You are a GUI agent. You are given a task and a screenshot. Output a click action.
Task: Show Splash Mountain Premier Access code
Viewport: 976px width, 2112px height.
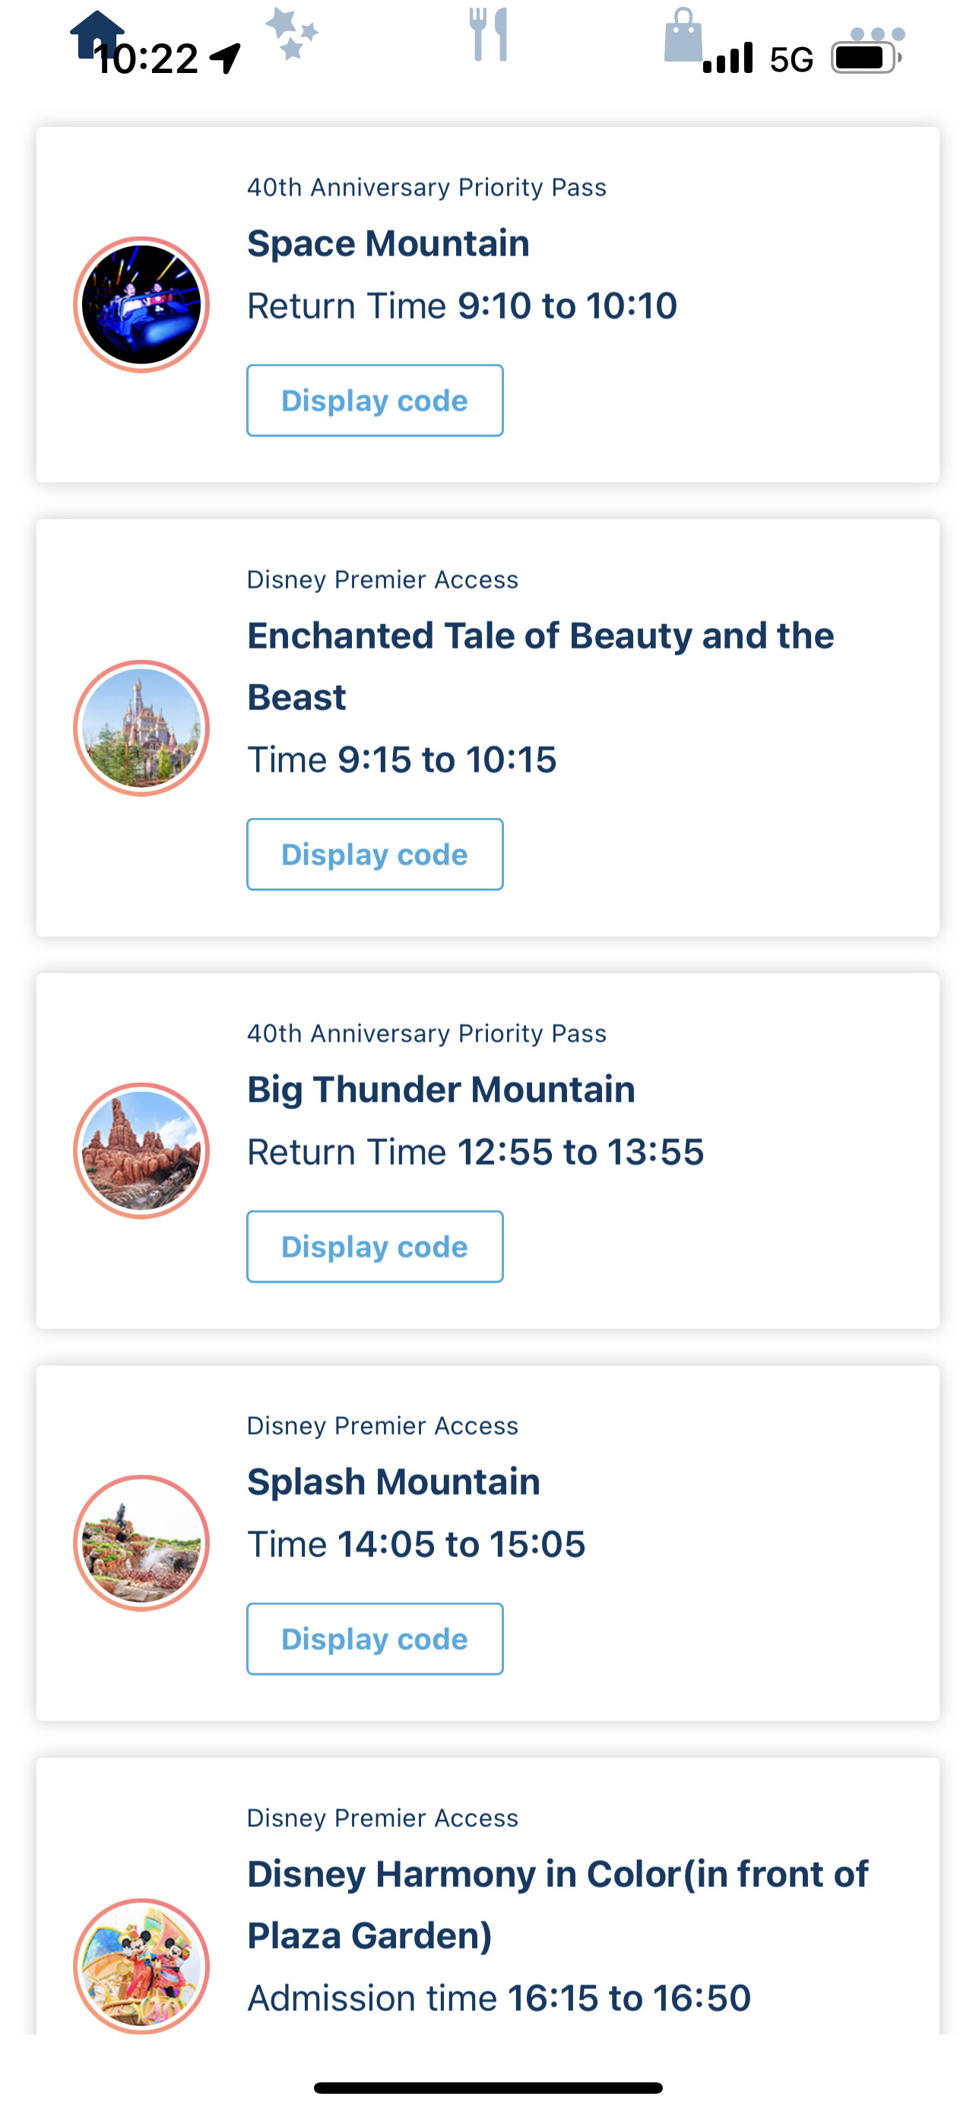coord(375,1638)
